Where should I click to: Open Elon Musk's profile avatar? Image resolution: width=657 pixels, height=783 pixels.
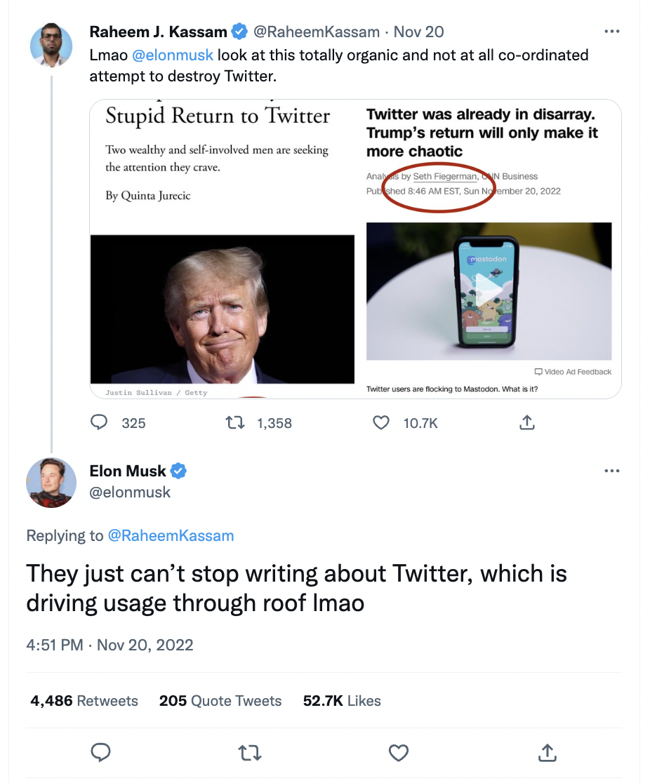[x=51, y=483]
